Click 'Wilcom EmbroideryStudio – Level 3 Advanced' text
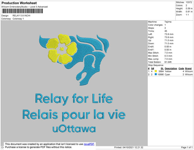Viewport: 194px width, 150px height. click(x=25, y=7)
